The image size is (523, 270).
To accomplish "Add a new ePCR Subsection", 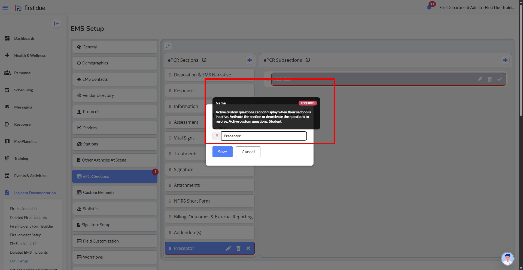I will [505, 60].
